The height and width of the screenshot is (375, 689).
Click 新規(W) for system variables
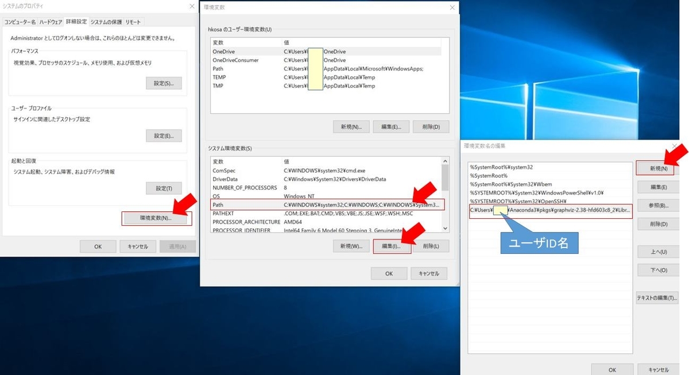click(351, 246)
